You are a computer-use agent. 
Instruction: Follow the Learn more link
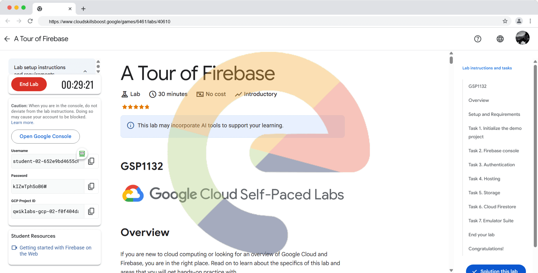pyautogui.click(x=22, y=123)
